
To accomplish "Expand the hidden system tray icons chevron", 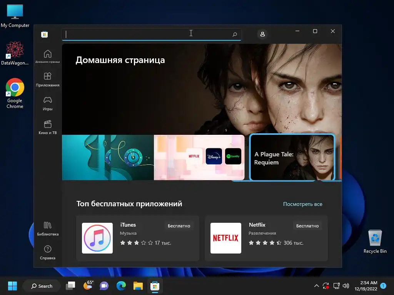I will 317,286.
